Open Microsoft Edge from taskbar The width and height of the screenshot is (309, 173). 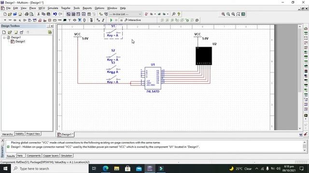pyautogui.click(x=106, y=169)
